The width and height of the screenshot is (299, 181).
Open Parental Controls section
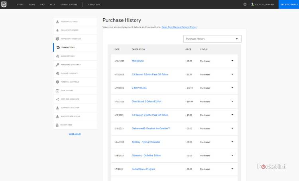point(69,82)
